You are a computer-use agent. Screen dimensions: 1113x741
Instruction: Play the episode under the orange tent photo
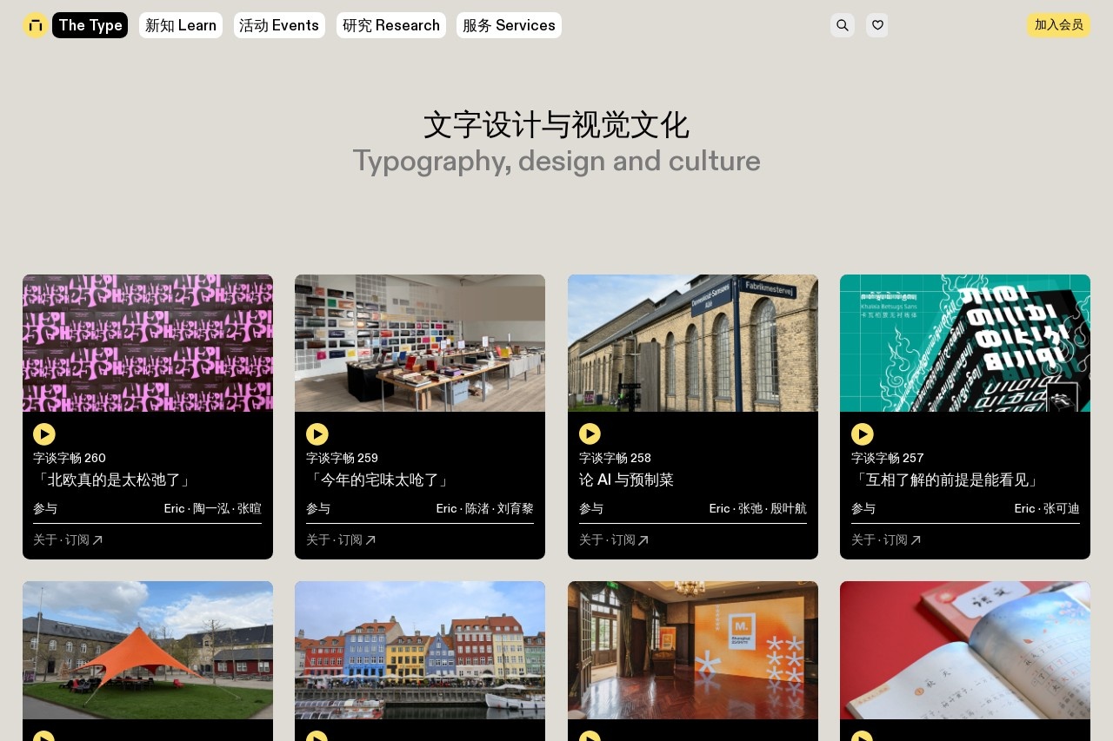click(44, 736)
